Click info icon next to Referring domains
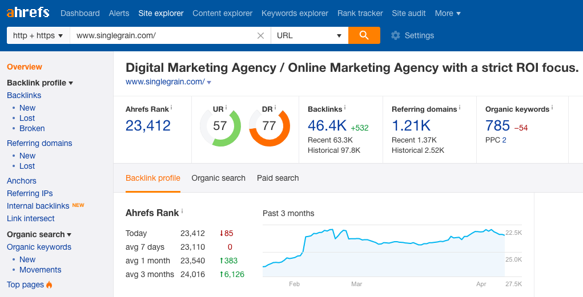The image size is (583, 297). 460,108
